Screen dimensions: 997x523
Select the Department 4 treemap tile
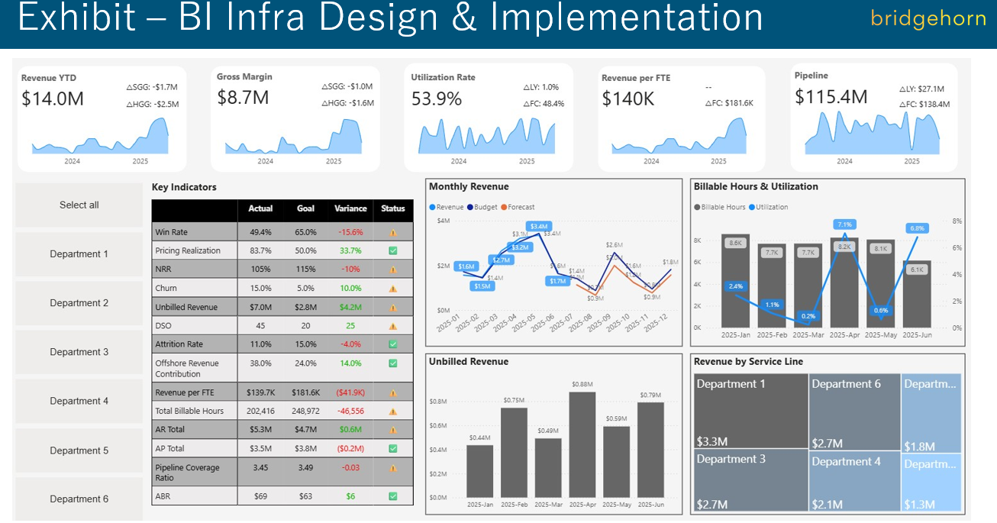[x=854, y=482]
